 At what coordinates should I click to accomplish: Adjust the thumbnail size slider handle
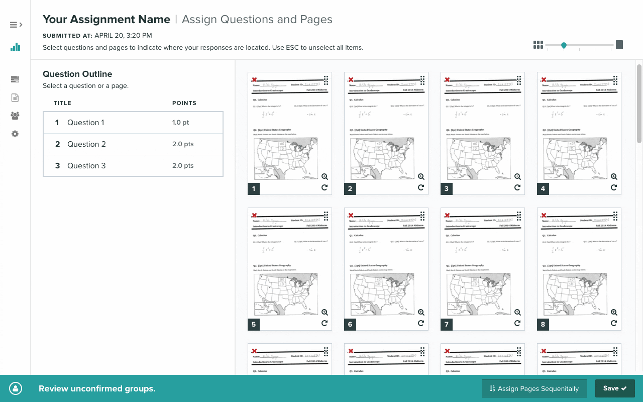click(564, 45)
